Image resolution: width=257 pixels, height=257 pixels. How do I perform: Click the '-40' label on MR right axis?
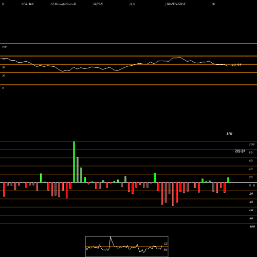[x=251, y=202]
